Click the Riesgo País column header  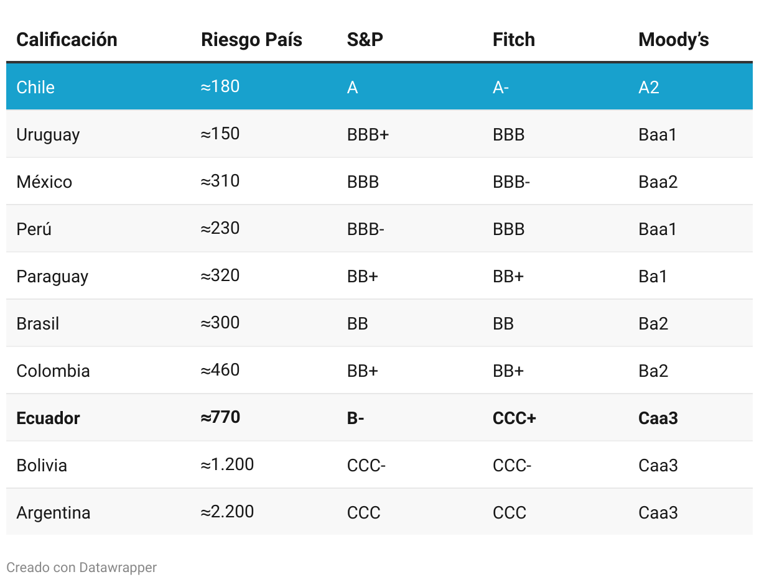(x=251, y=40)
